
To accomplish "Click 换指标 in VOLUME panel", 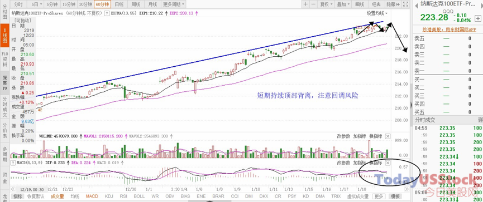I will [x=375, y=136].
